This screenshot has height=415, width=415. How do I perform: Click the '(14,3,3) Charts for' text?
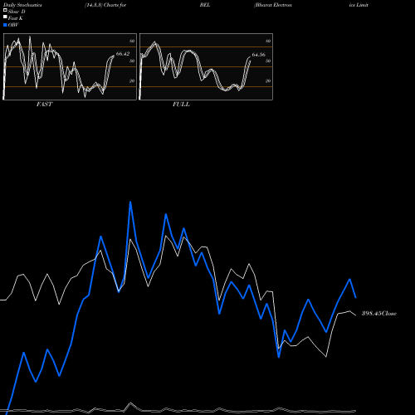pos(105,5)
